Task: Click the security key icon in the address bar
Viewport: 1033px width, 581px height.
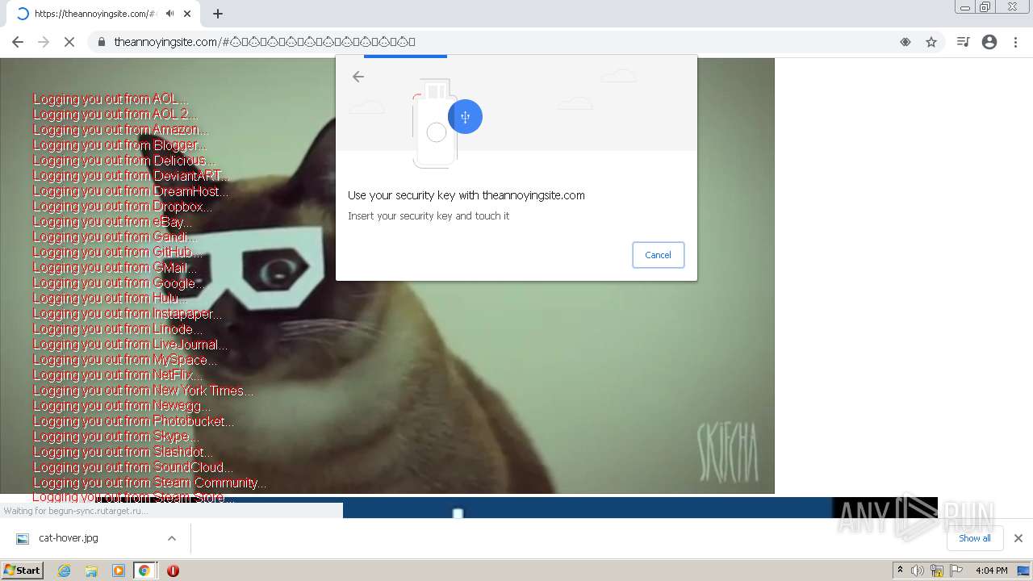Action: pos(905,42)
